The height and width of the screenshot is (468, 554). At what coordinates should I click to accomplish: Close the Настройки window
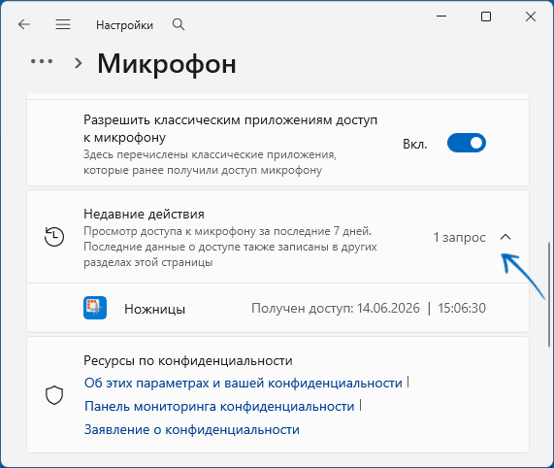[531, 17]
